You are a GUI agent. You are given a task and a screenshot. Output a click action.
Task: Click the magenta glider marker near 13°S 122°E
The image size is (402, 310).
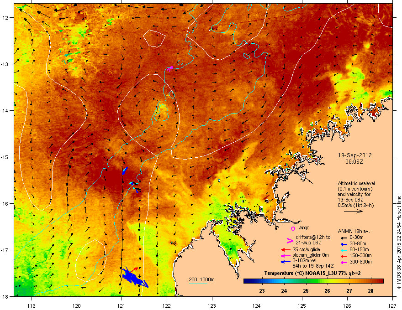(x=170, y=68)
